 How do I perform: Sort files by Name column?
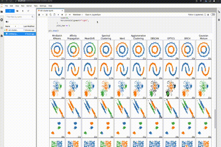click(11, 26)
